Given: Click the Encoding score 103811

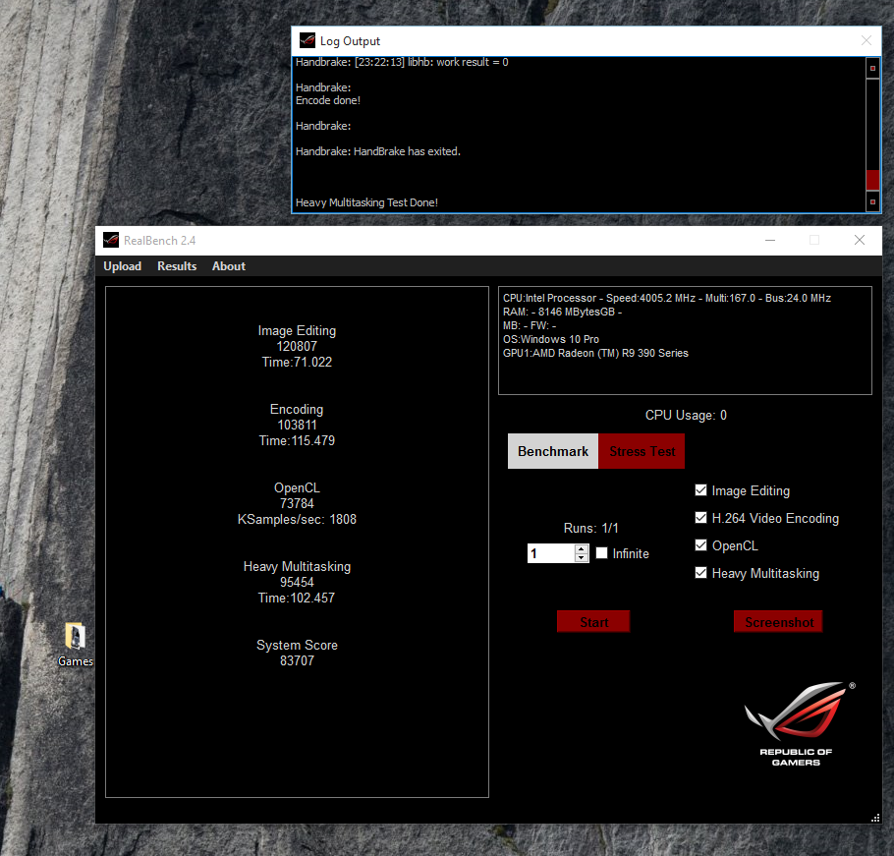Looking at the screenshot, I should [x=297, y=426].
